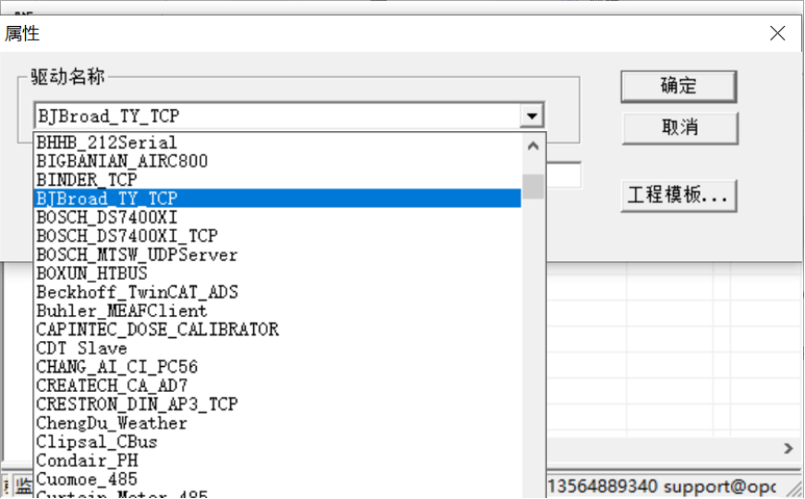Select CREATECH_CA_AD7 driver

[277, 385]
